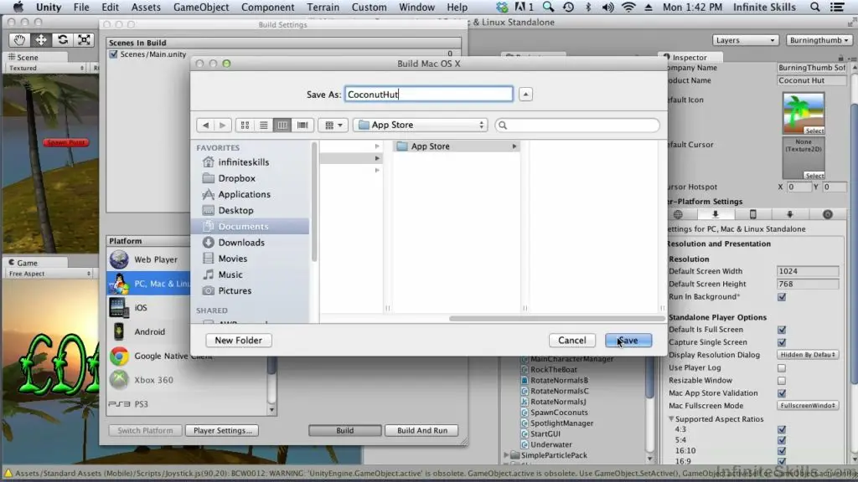Select Android platform in Build Settings
The image size is (858, 482).
(x=148, y=331)
